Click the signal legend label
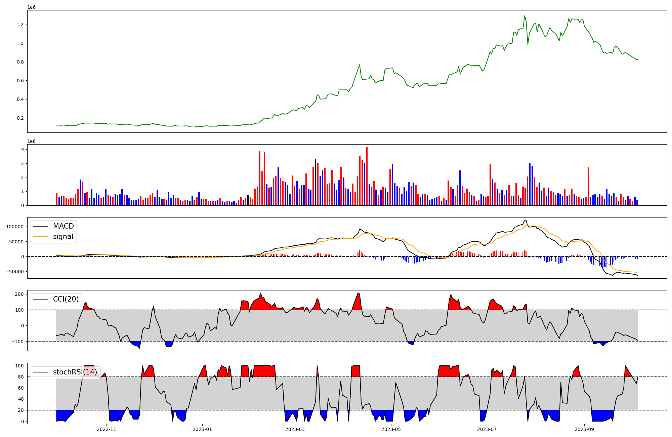The image size is (672, 437). pos(63,237)
